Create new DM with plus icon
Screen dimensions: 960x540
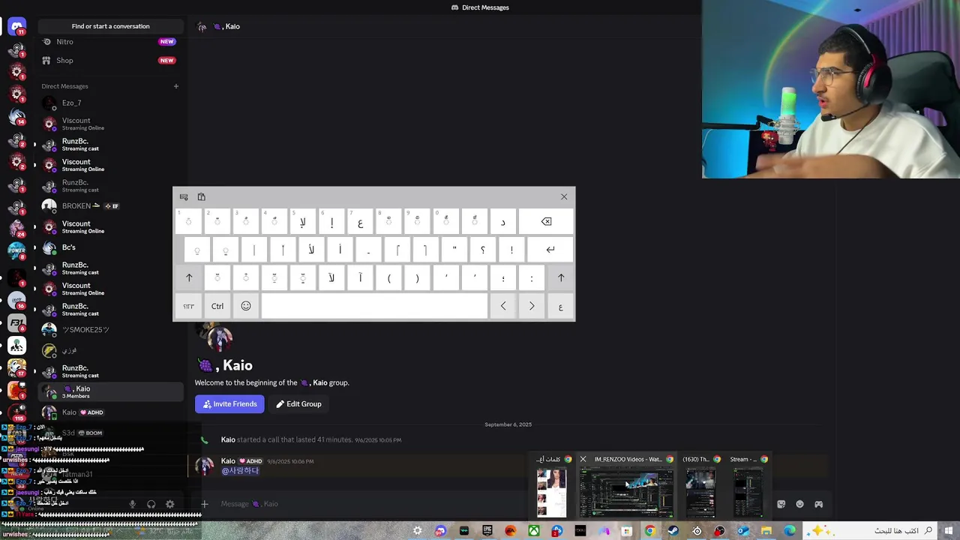(176, 86)
